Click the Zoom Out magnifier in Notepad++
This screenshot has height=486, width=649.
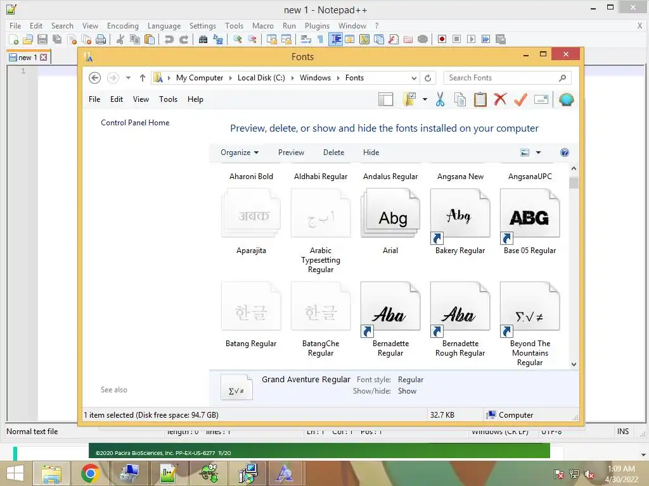coord(252,39)
